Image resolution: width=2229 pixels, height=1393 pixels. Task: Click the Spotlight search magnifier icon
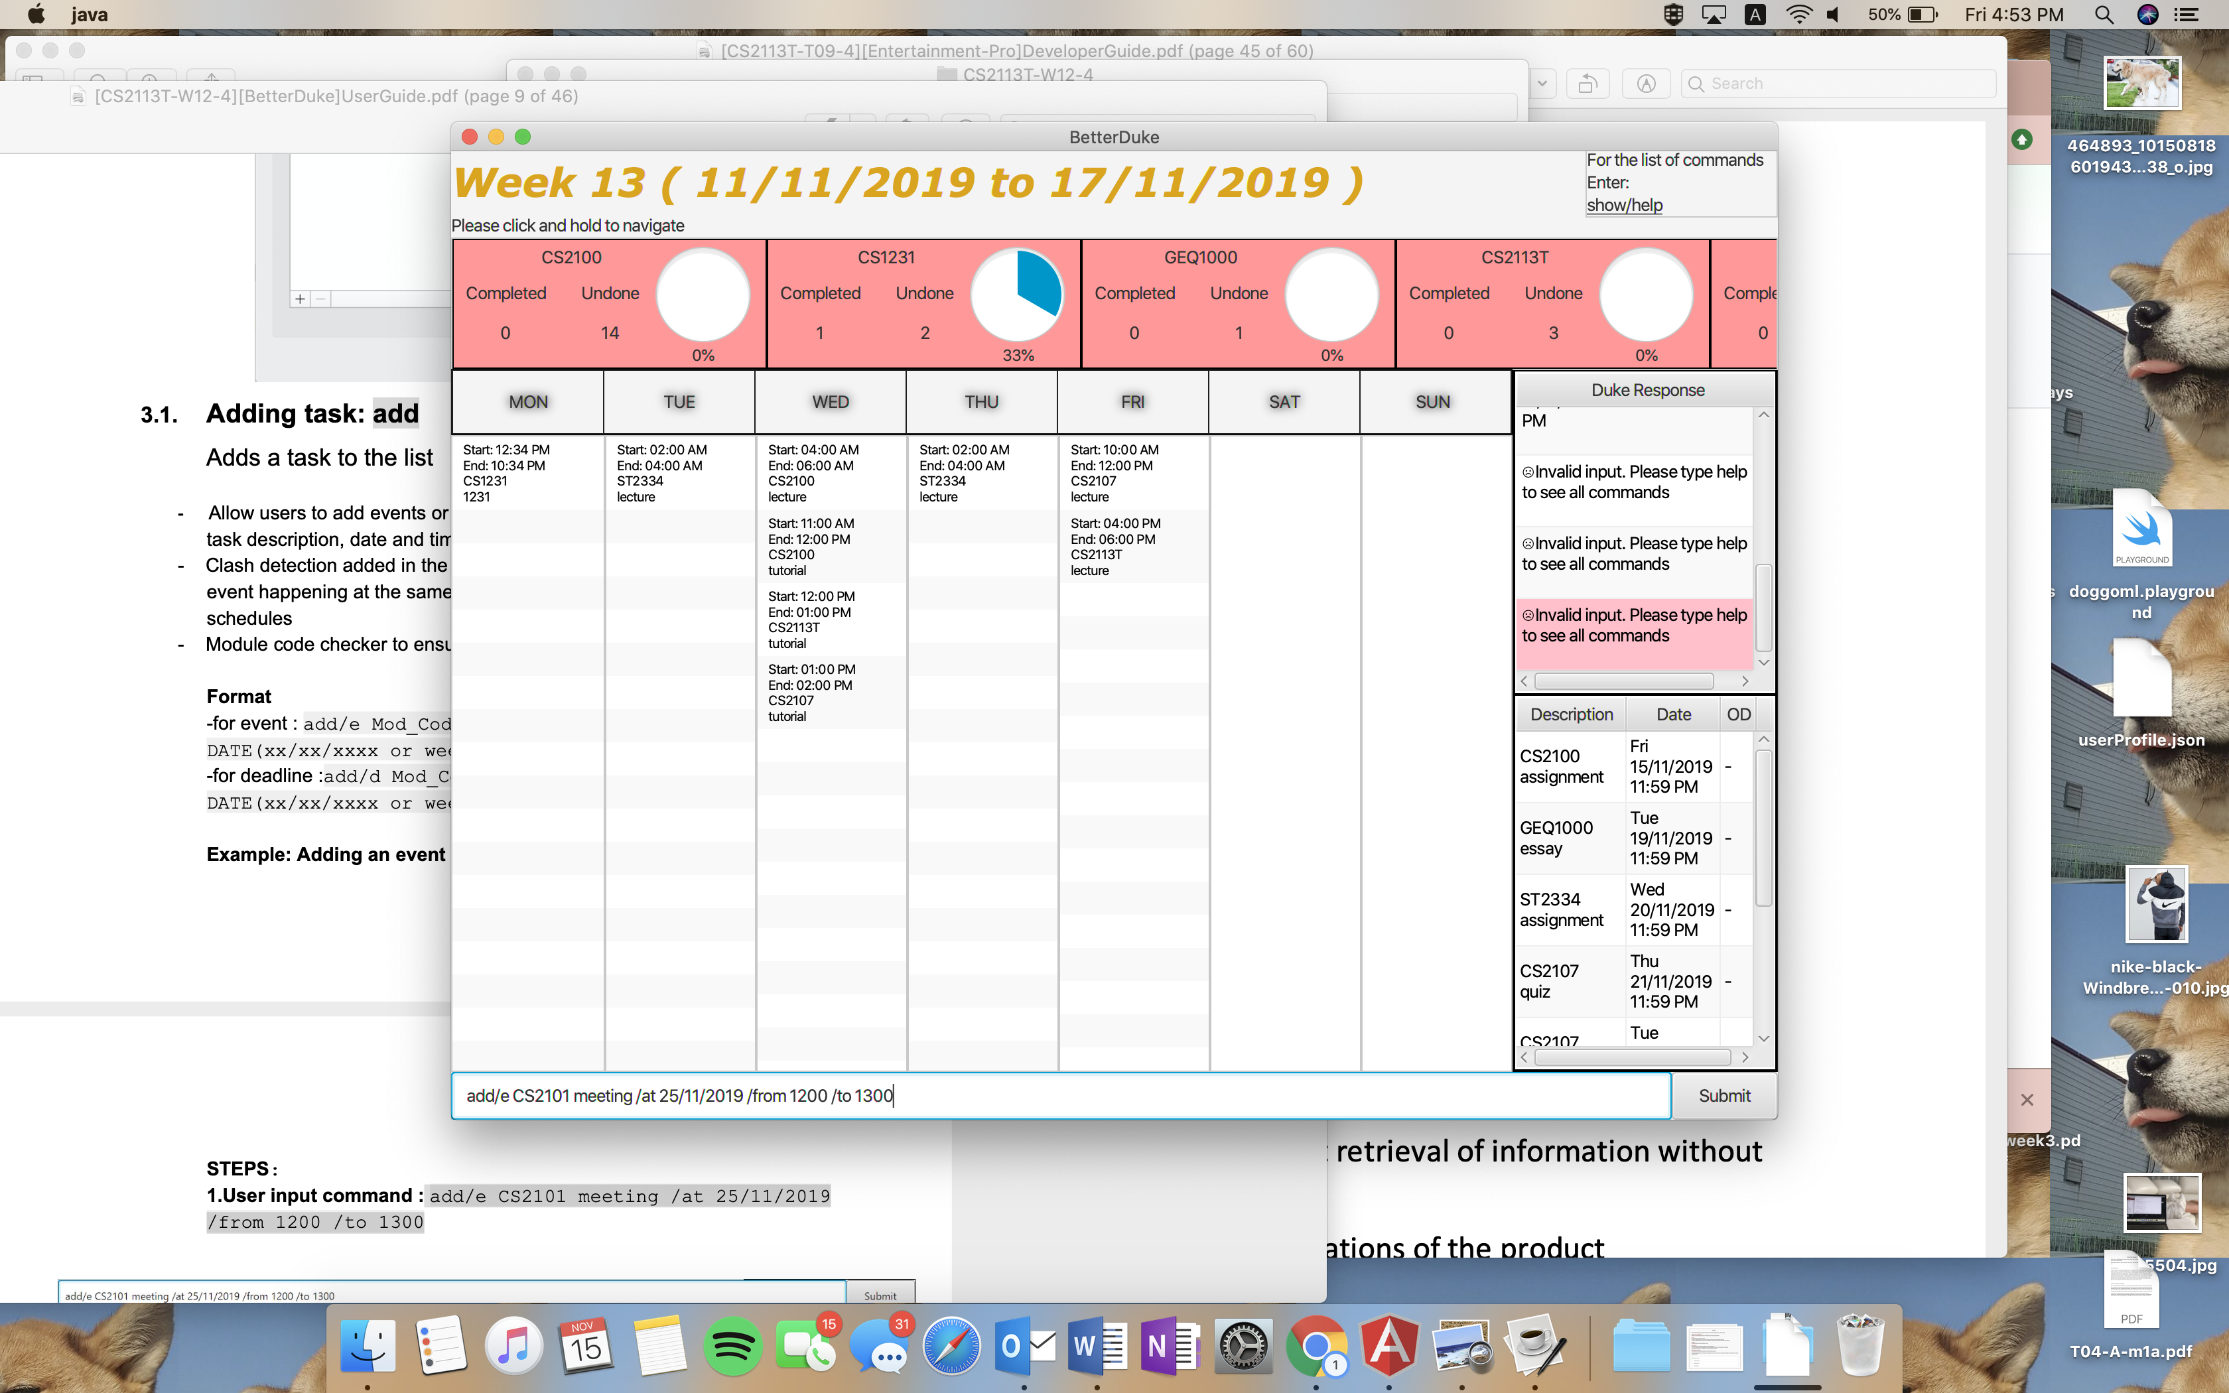tap(2104, 15)
